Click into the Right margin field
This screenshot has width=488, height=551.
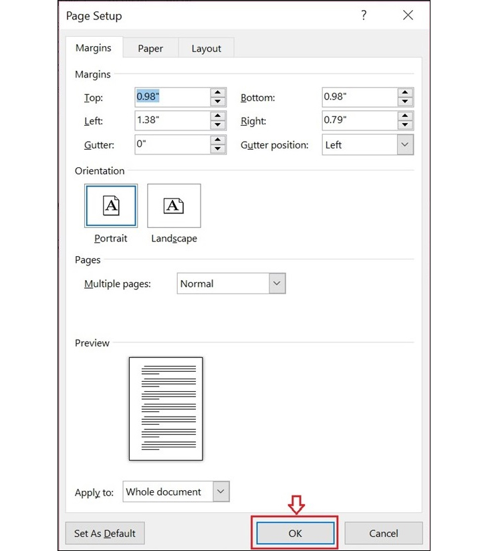pos(360,120)
